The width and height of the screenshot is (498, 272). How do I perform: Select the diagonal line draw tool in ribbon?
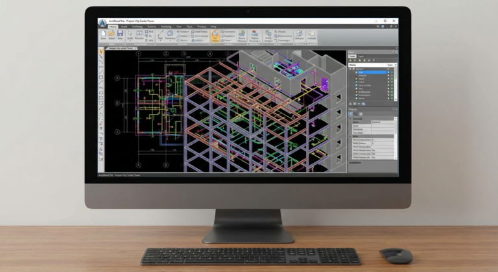tap(160, 33)
